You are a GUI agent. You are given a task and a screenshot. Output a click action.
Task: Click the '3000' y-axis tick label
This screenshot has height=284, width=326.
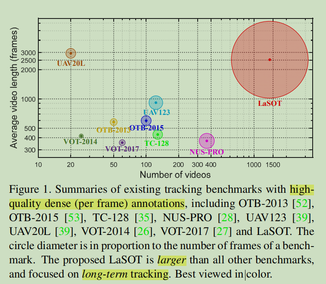click(28, 53)
